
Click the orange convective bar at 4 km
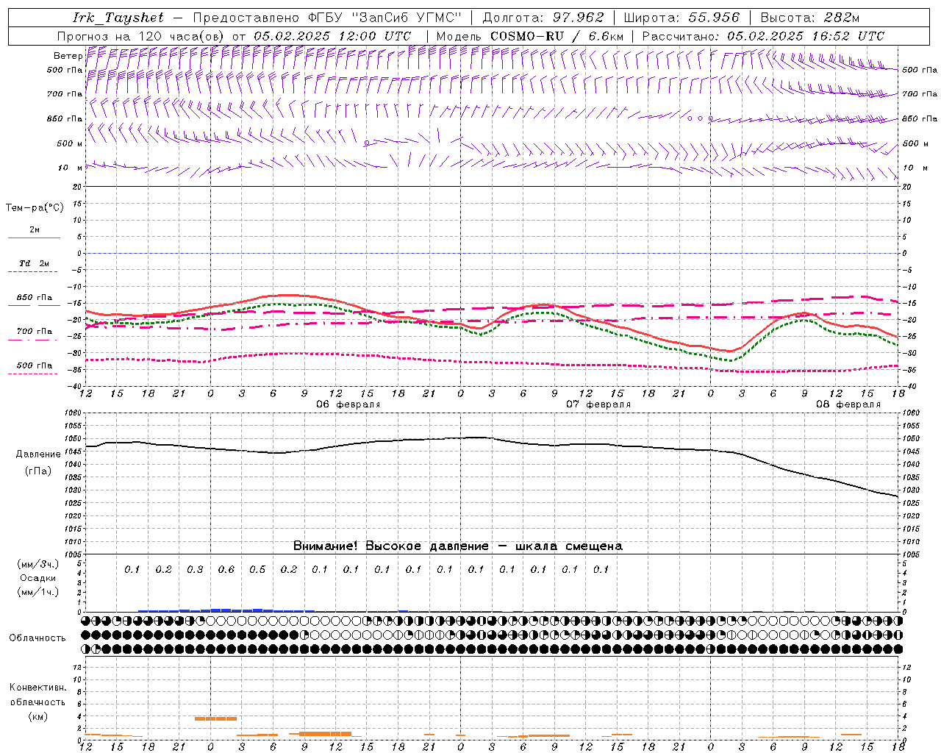pyautogui.click(x=215, y=718)
